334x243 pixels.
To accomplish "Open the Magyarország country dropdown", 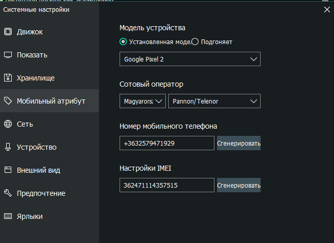I will click(143, 101).
